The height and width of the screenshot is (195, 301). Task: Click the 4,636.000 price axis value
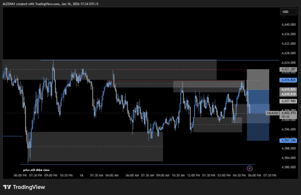[x=288, y=34]
